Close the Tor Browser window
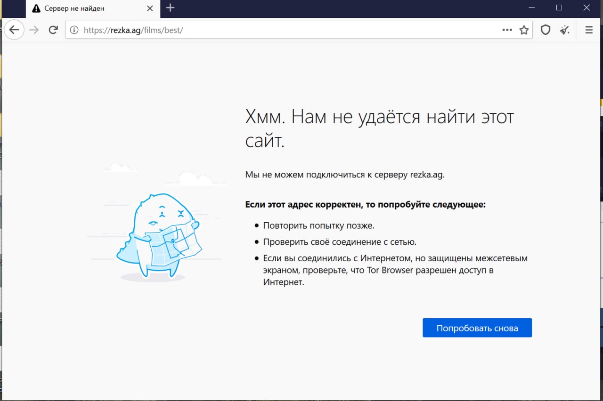Viewport: 603px width, 401px height. click(x=587, y=8)
